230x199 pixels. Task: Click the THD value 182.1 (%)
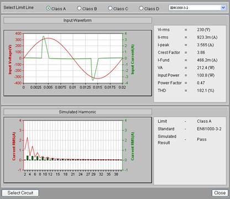[205, 91]
